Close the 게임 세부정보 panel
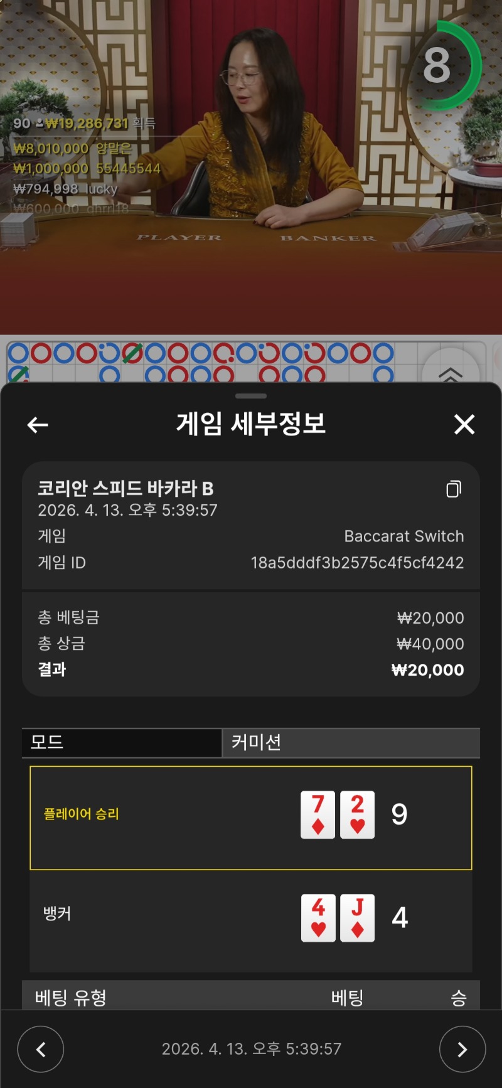 (x=464, y=425)
